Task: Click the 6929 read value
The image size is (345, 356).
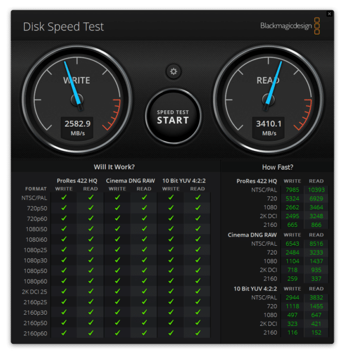Action: coord(316,199)
